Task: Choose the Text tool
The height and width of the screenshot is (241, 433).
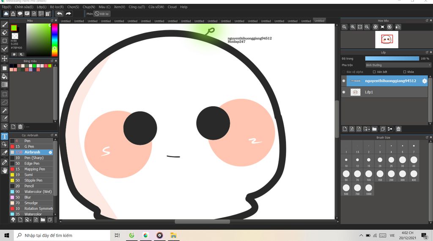Action: [5, 137]
